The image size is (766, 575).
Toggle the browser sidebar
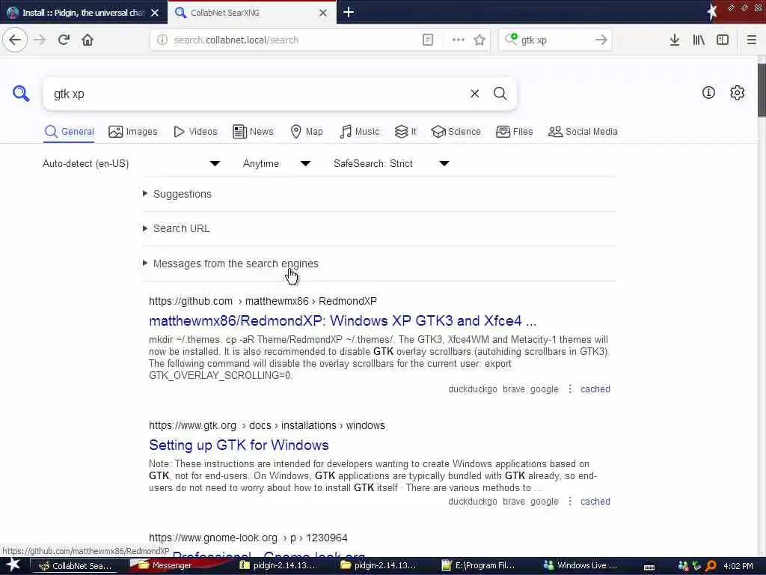point(723,40)
